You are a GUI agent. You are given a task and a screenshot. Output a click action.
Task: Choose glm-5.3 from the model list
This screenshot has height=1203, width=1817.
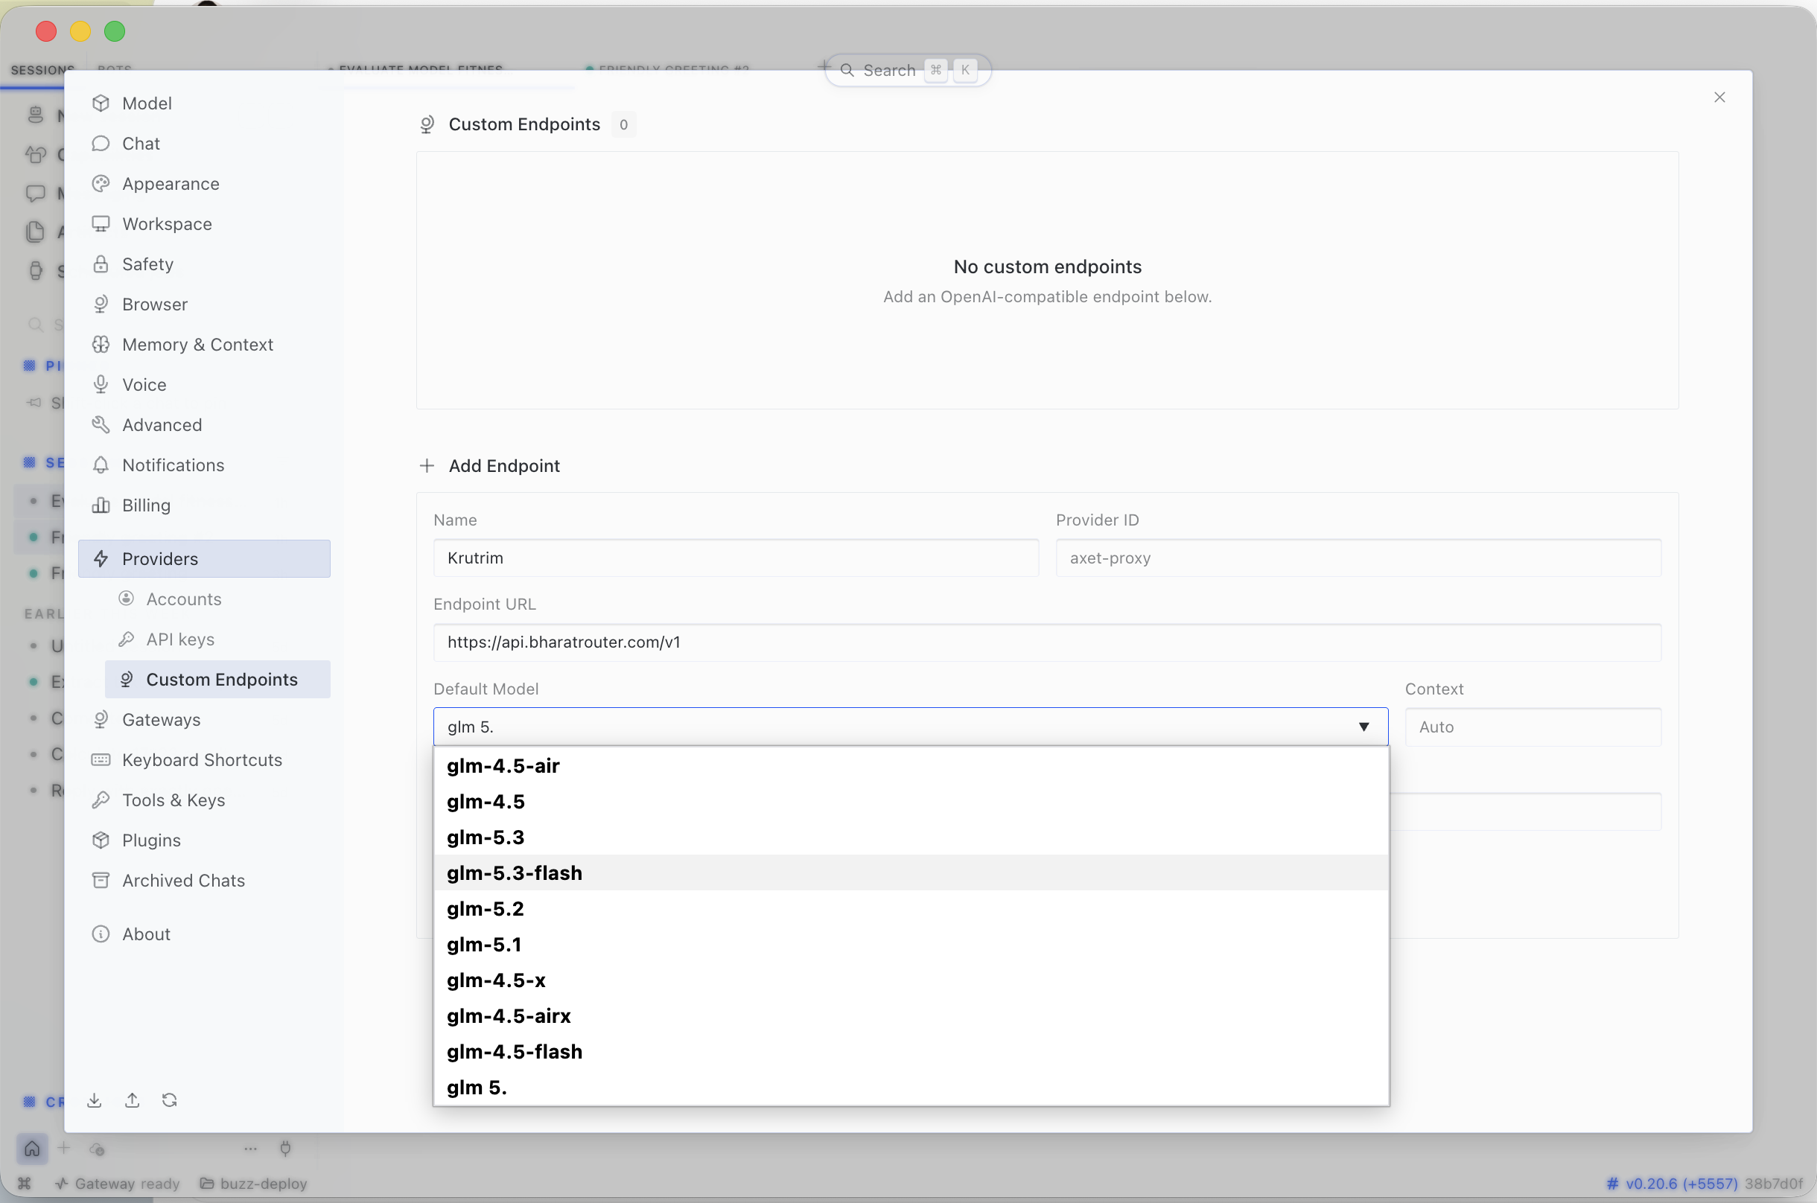(x=911, y=837)
